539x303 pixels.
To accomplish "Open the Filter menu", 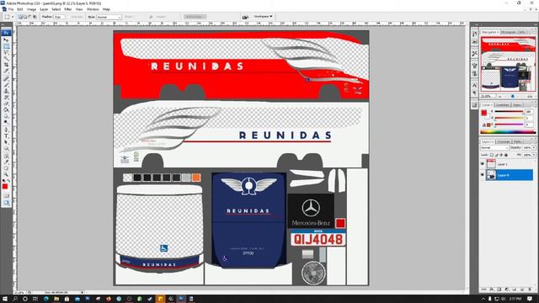I will [68, 9].
